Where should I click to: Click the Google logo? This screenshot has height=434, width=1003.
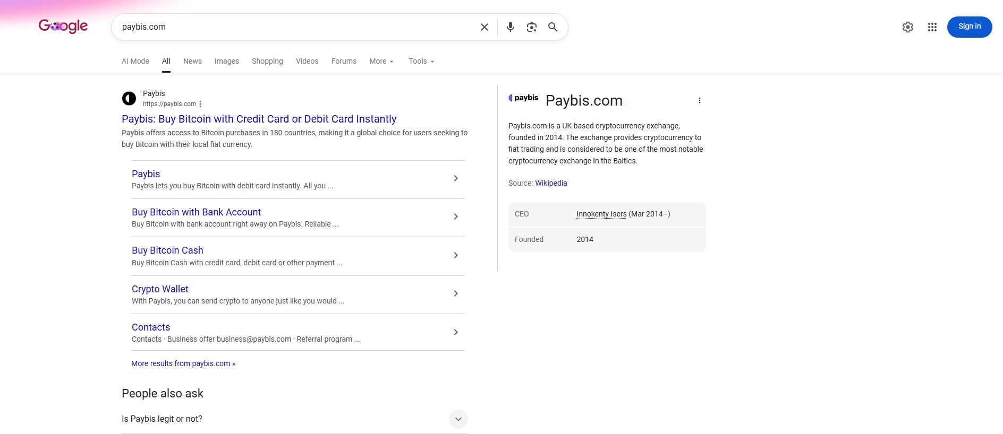click(x=63, y=26)
